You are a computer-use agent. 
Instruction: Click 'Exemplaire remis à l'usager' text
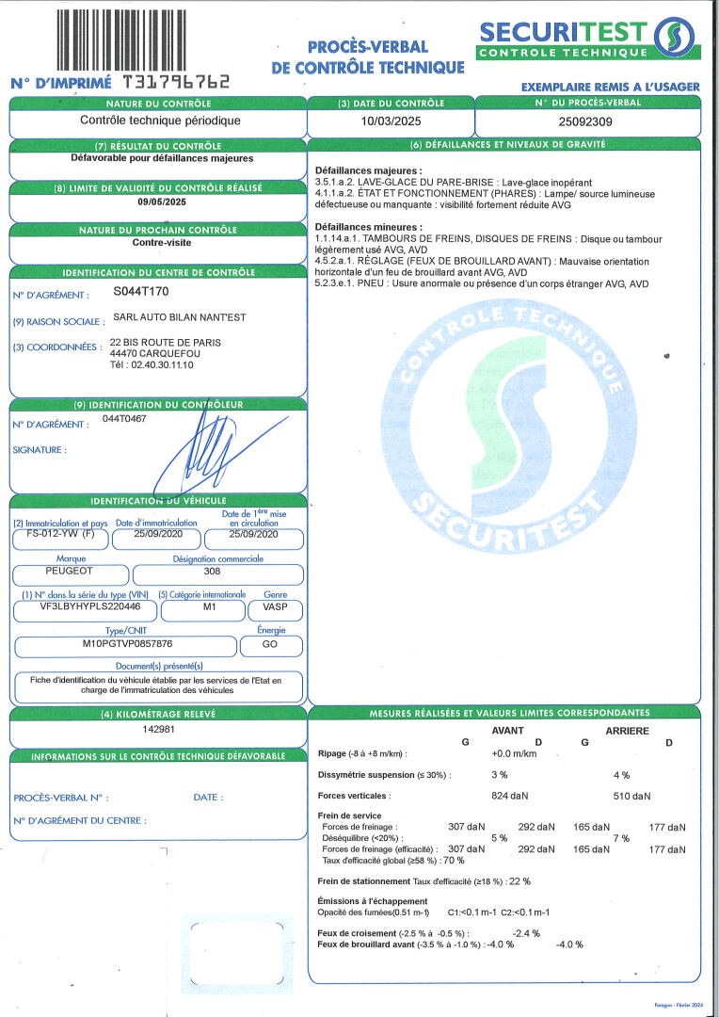[x=610, y=87]
